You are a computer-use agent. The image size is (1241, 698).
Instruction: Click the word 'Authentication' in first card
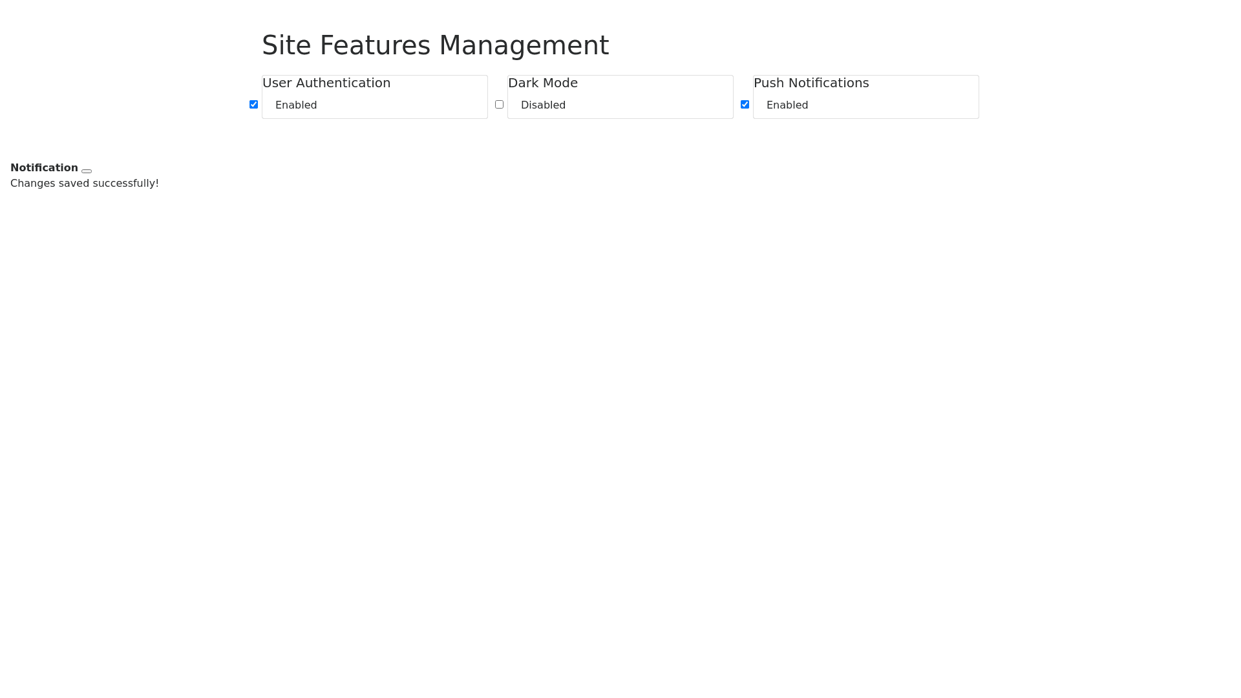(x=343, y=83)
